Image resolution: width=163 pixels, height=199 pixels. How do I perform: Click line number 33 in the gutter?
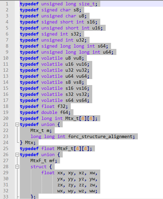[6, 197]
